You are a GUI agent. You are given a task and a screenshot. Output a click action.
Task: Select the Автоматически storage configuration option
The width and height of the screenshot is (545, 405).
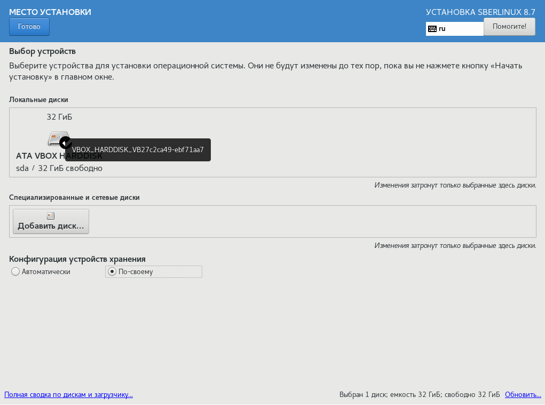[15, 272]
